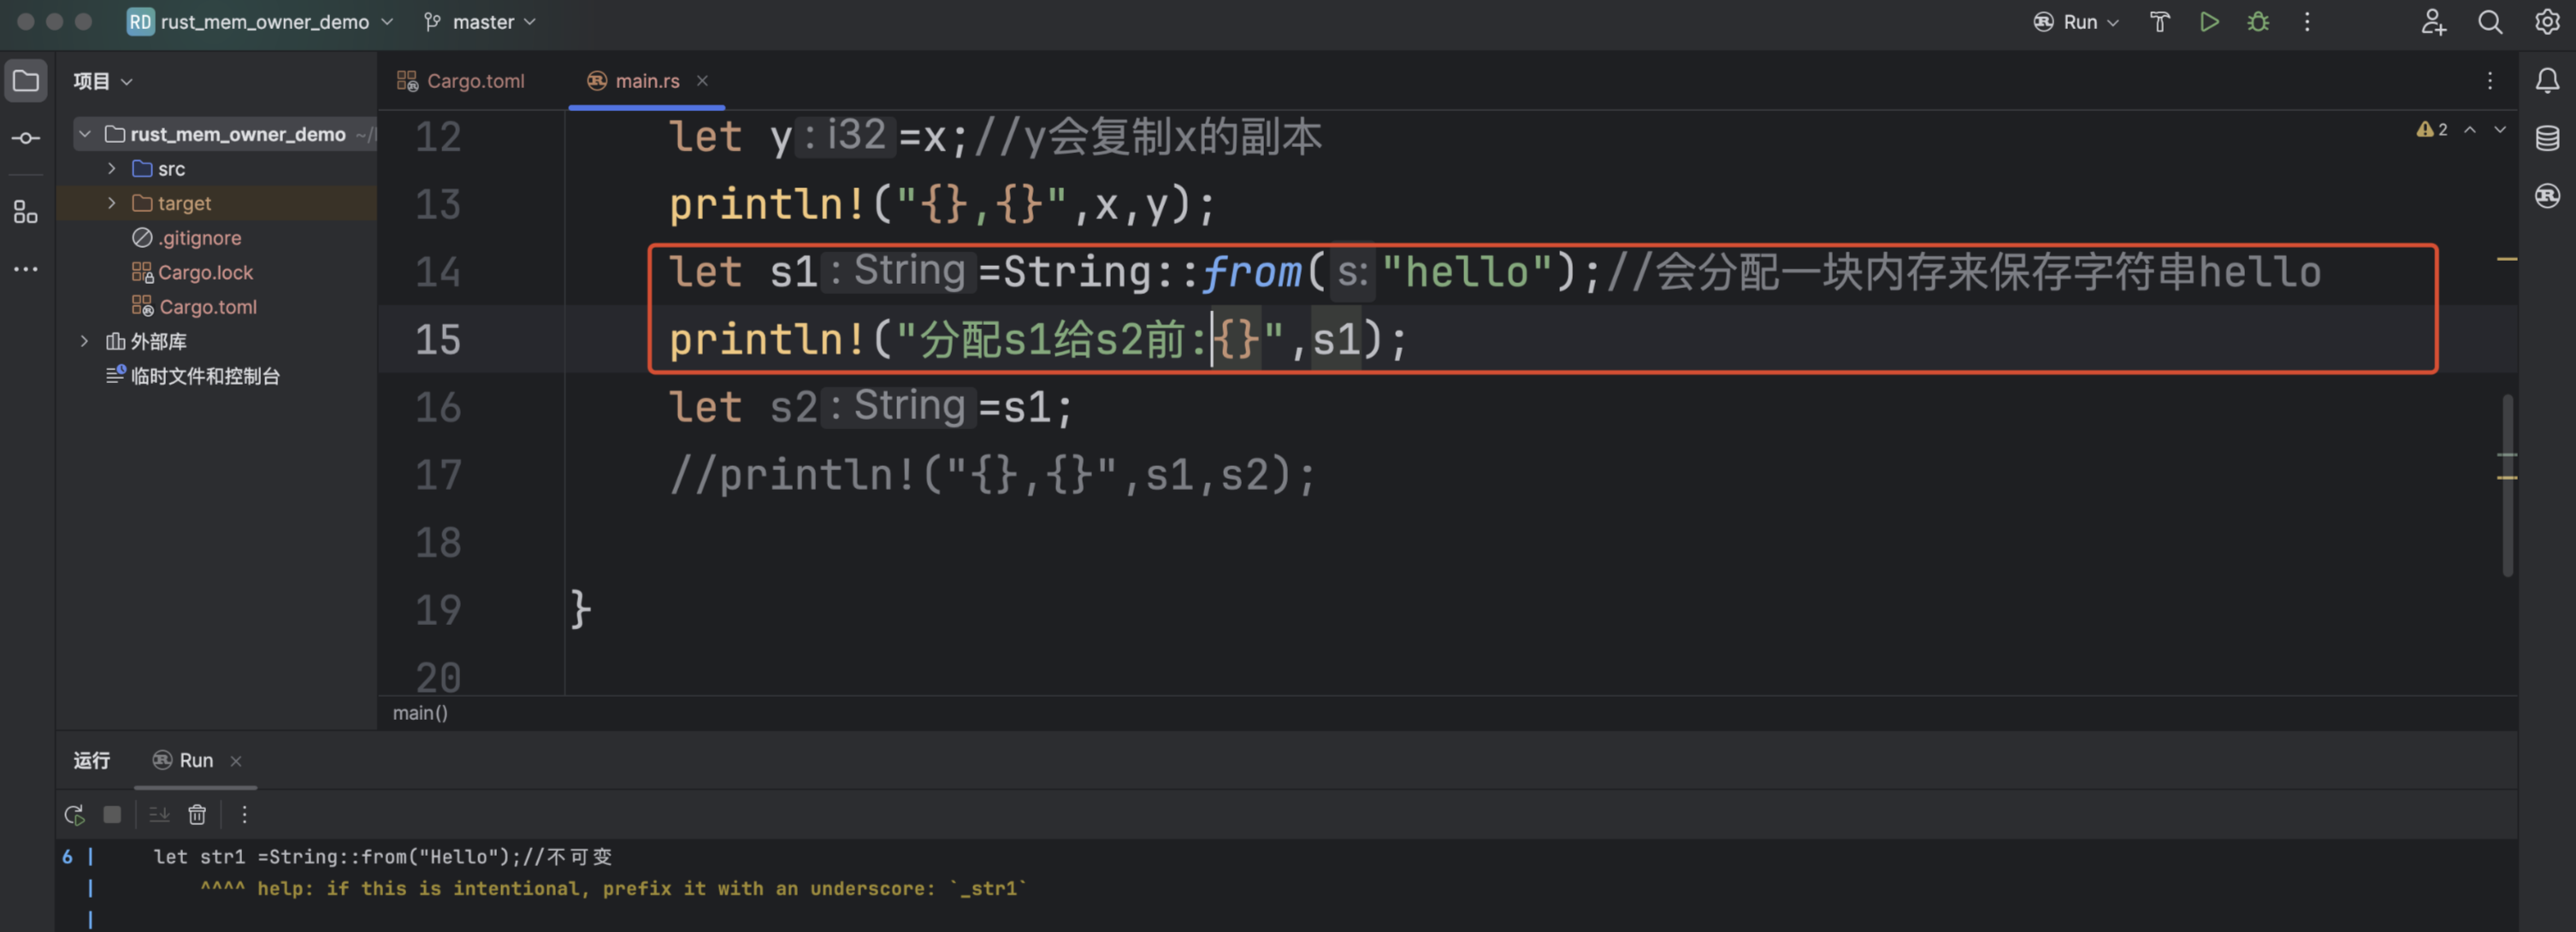Expand the src folder
The width and height of the screenshot is (2576, 932).
(x=112, y=169)
